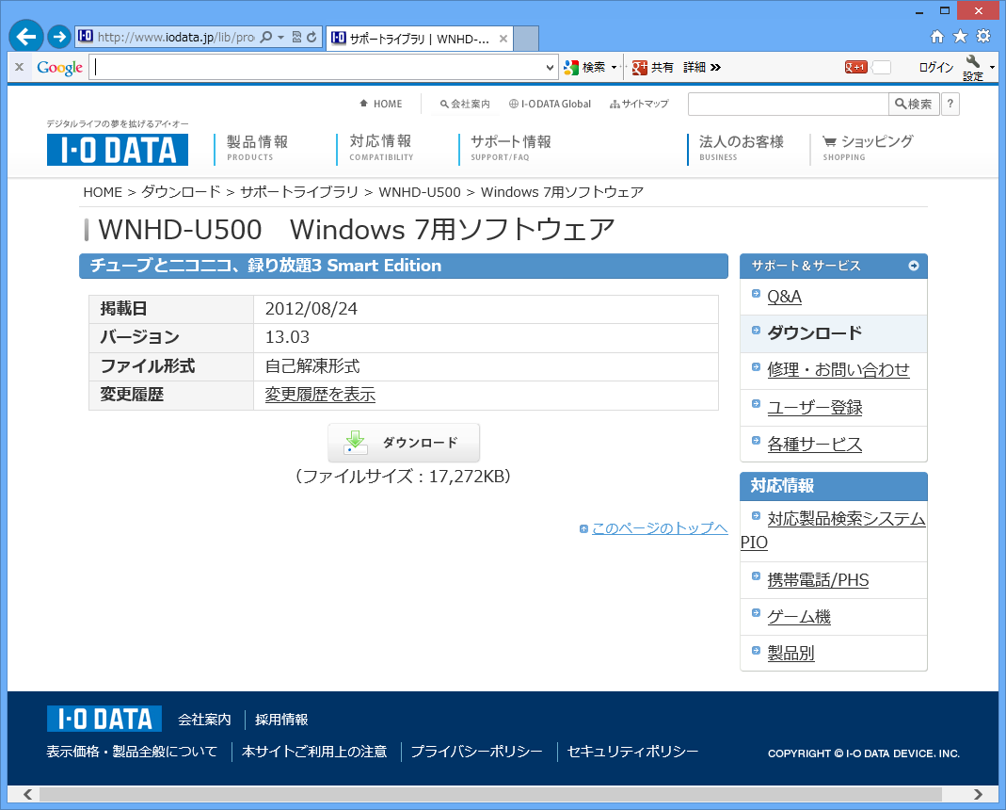Open browser Home icon
Viewport: 1006px width, 810px height.
[937, 37]
